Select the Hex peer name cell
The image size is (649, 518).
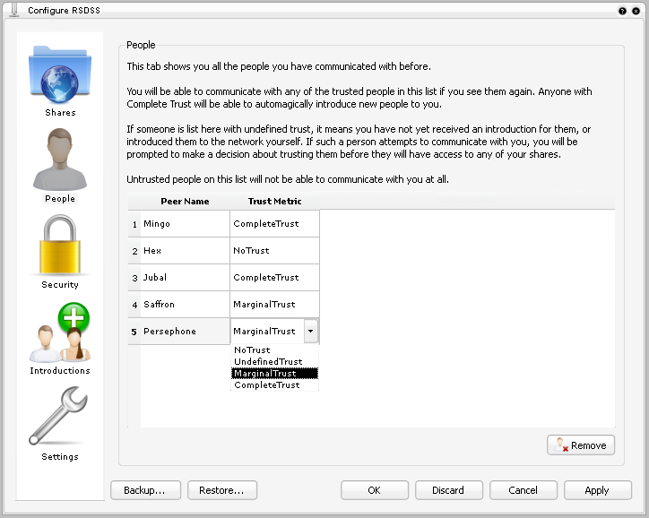[x=185, y=251]
